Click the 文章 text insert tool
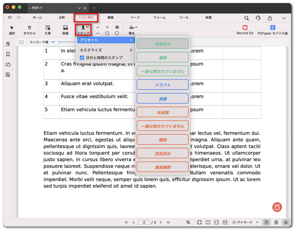This screenshot has height=230, width=295. coord(48,30)
